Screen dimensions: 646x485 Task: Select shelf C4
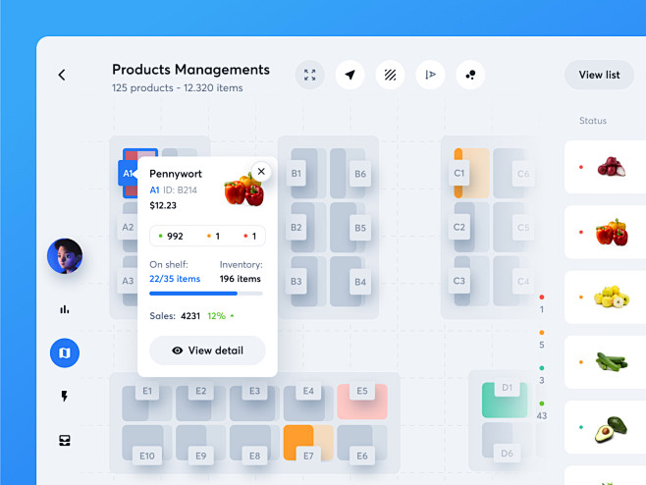(523, 282)
